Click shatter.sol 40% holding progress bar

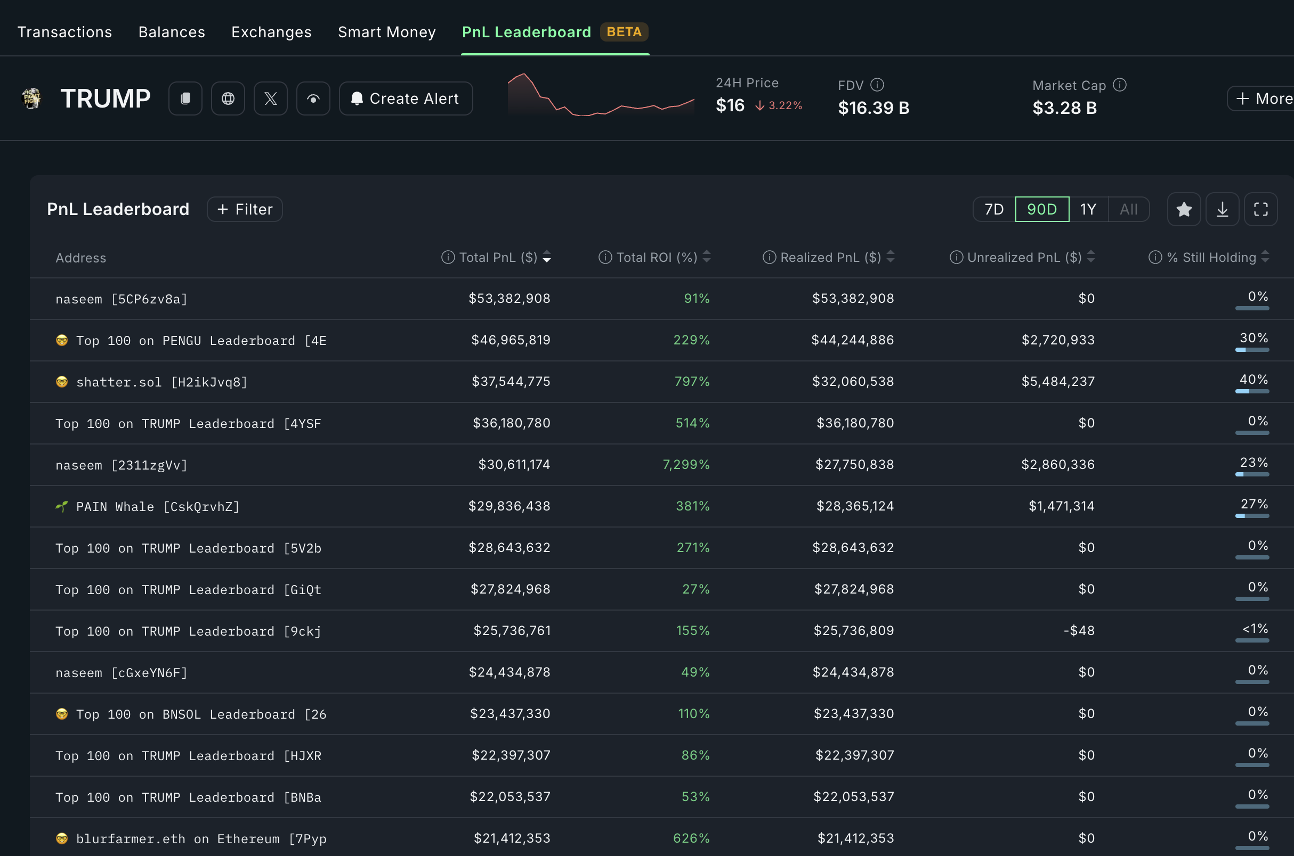click(x=1251, y=391)
